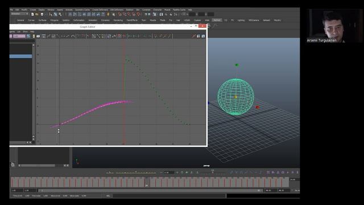Click Arsenii Turgulainen webcam thumbnail
The height and width of the screenshot is (205, 364).
pyautogui.click(x=334, y=26)
